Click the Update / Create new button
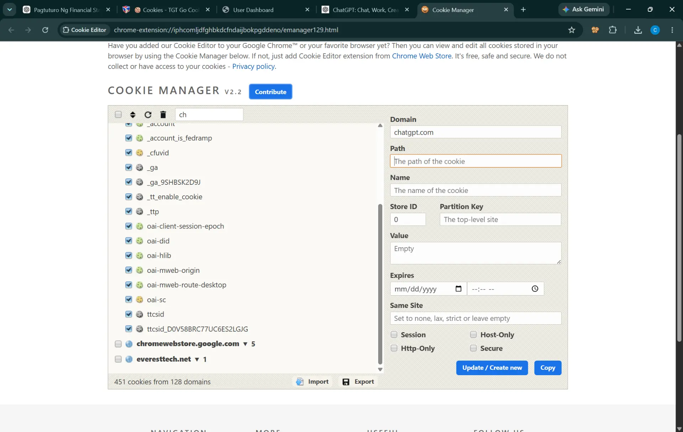Viewport: 683px width, 432px height. 492,368
